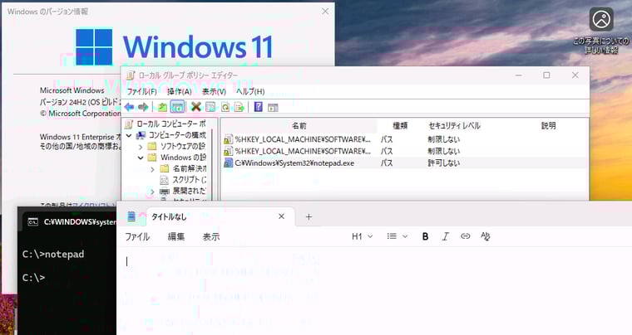Open ヘルプ(H) menu in Group Policy Editor
Viewport: 632px width, 335px height.
(250, 91)
